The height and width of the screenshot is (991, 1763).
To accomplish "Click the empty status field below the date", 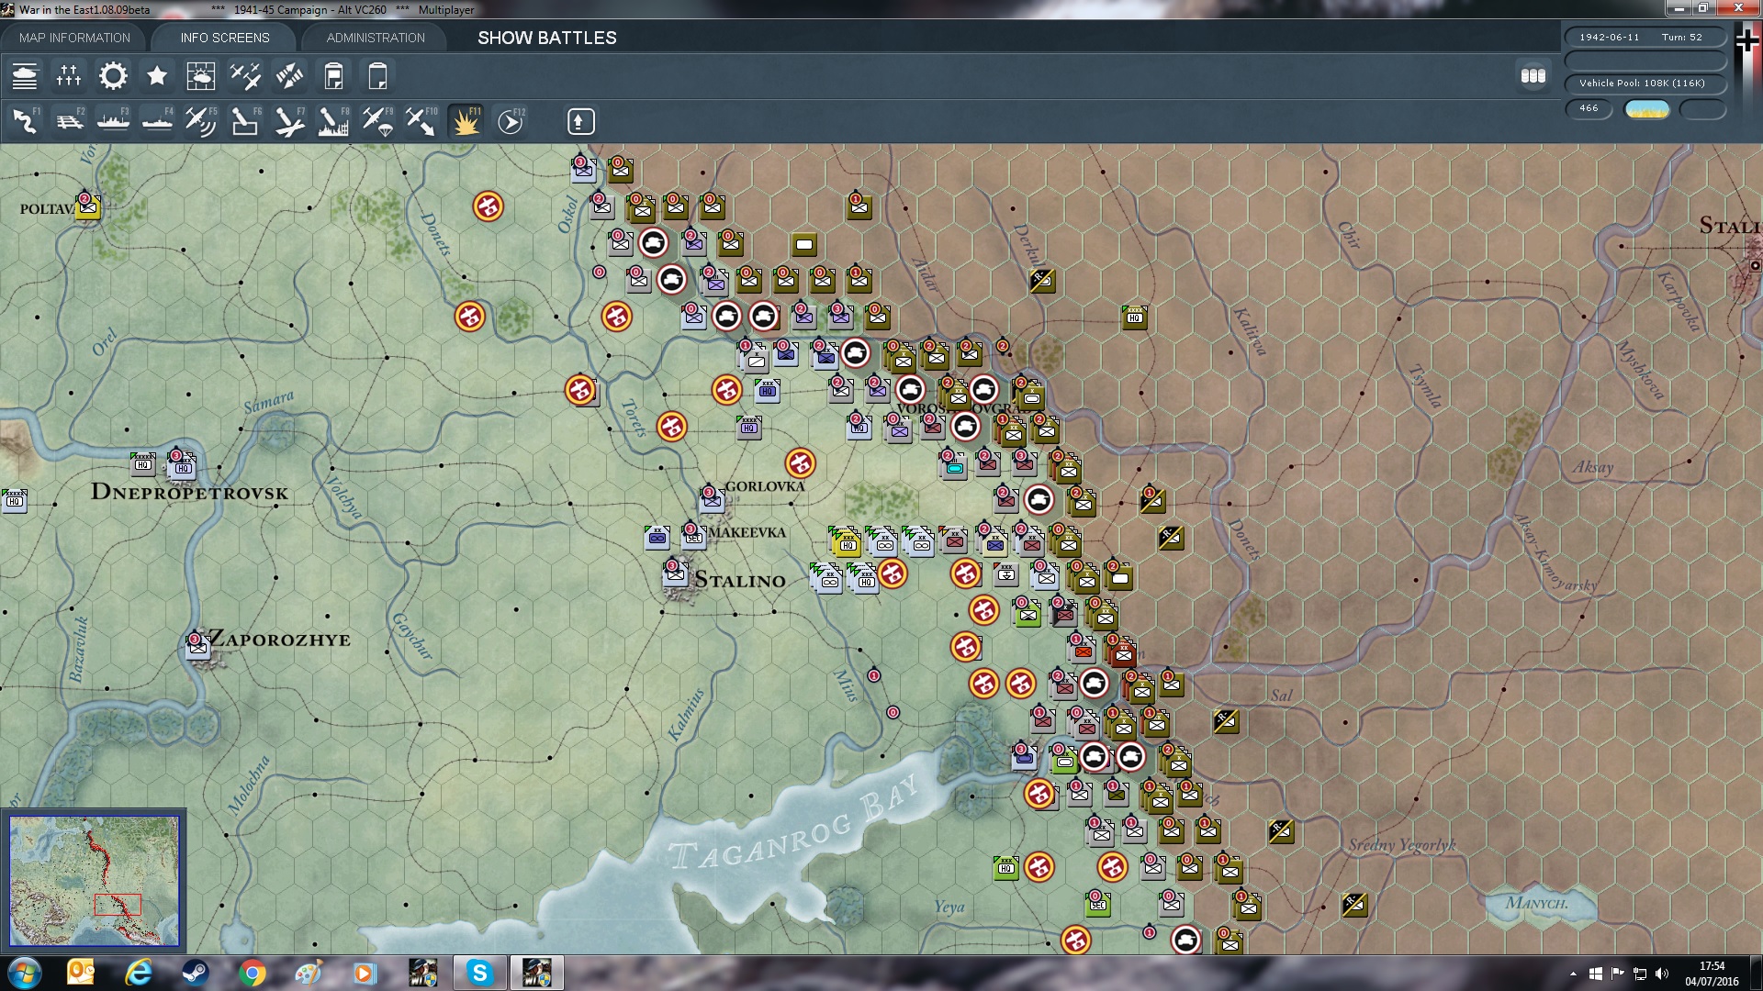I will pyautogui.click(x=1645, y=61).
